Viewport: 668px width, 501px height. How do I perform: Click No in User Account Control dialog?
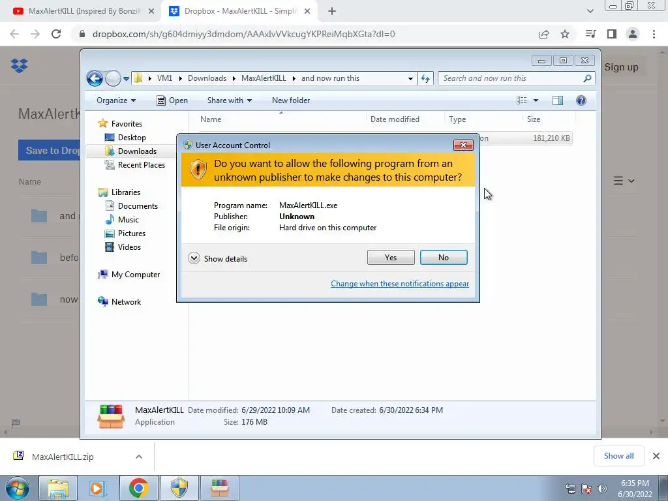(x=444, y=257)
